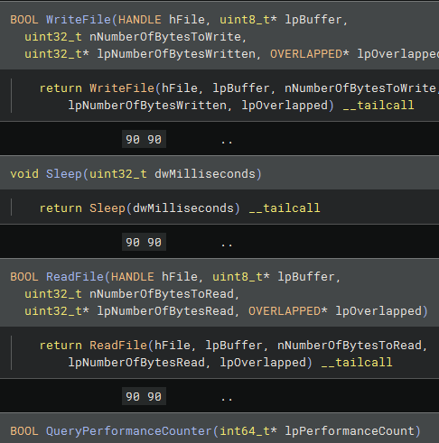Select hFile parameter in ReadFile signature

(x=180, y=277)
